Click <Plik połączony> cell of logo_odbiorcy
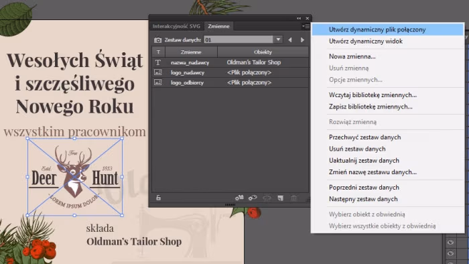Viewport: 469px width, 264px height. [x=249, y=82]
